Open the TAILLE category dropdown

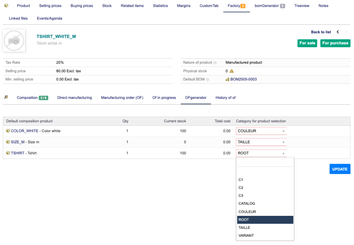pyautogui.click(x=261, y=142)
